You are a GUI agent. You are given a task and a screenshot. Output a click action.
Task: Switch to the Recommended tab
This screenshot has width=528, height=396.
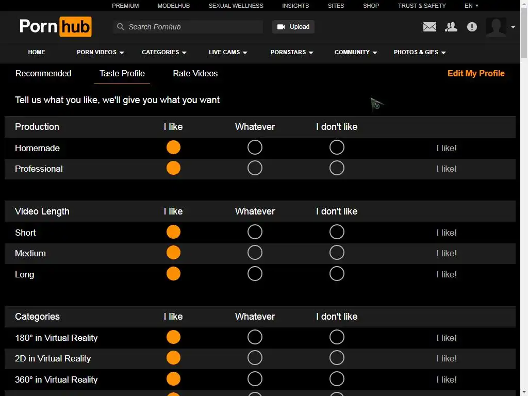coord(43,73)
